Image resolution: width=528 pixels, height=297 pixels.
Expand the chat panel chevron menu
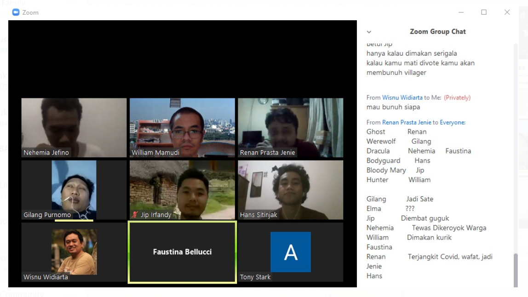[369, 32]
